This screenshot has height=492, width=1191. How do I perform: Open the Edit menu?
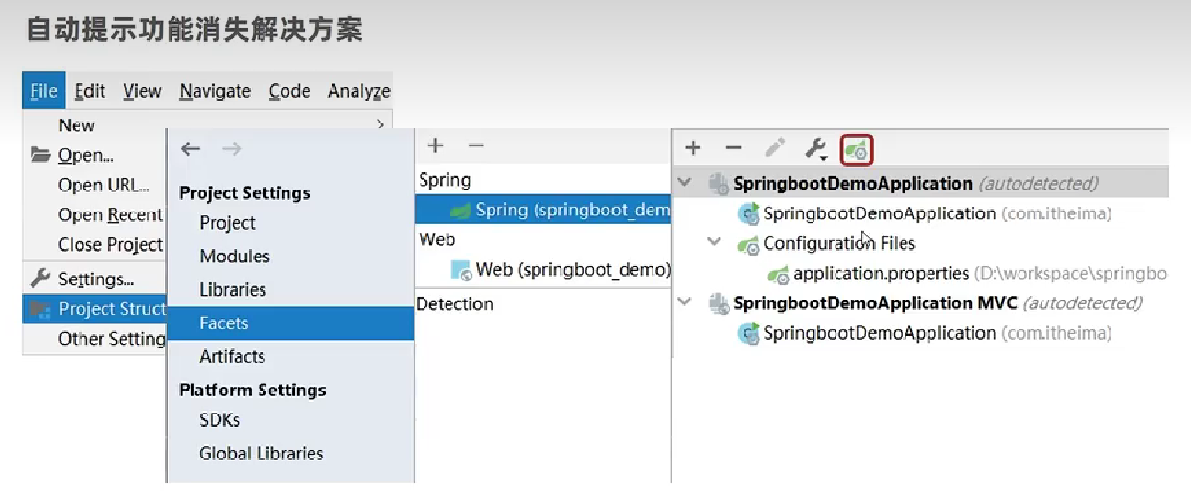[90, 91]
